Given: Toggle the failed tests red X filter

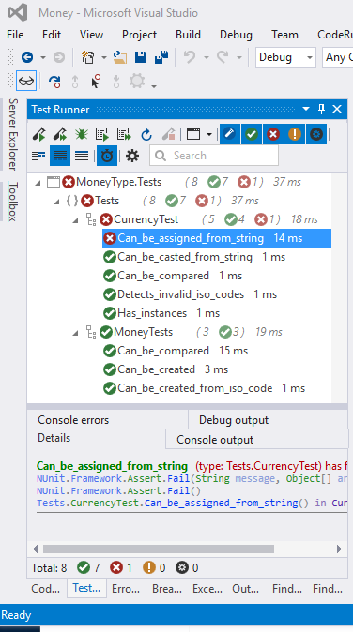Looking at the screenshot, I should pyautogui.click(x=273, y=134).
